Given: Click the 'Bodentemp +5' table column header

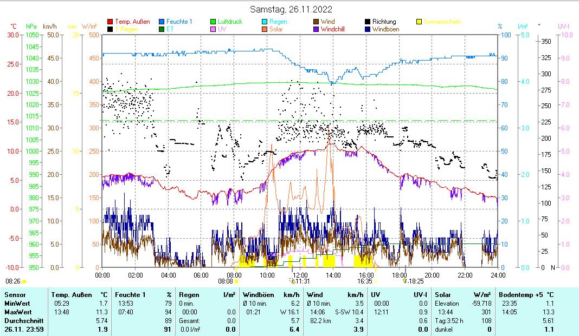Looking at the screenshot, I should [520, 295].
